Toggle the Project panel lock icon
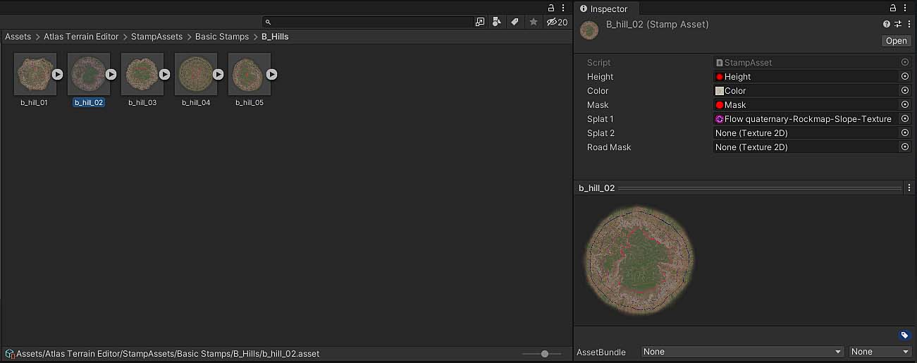This screenshot has width=917, height=363. [551, 8]
